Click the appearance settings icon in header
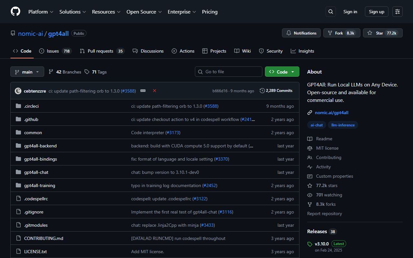Image resolution: width=413 pixels, height=258 pixels. click(398, 12)
